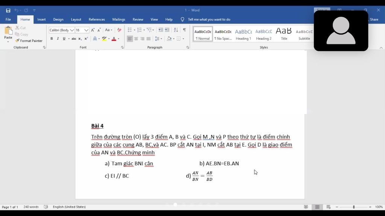This screenshot has width=385, height=216.
Task: Open Text Effects and Typography
Action: (x=95, y=39)
